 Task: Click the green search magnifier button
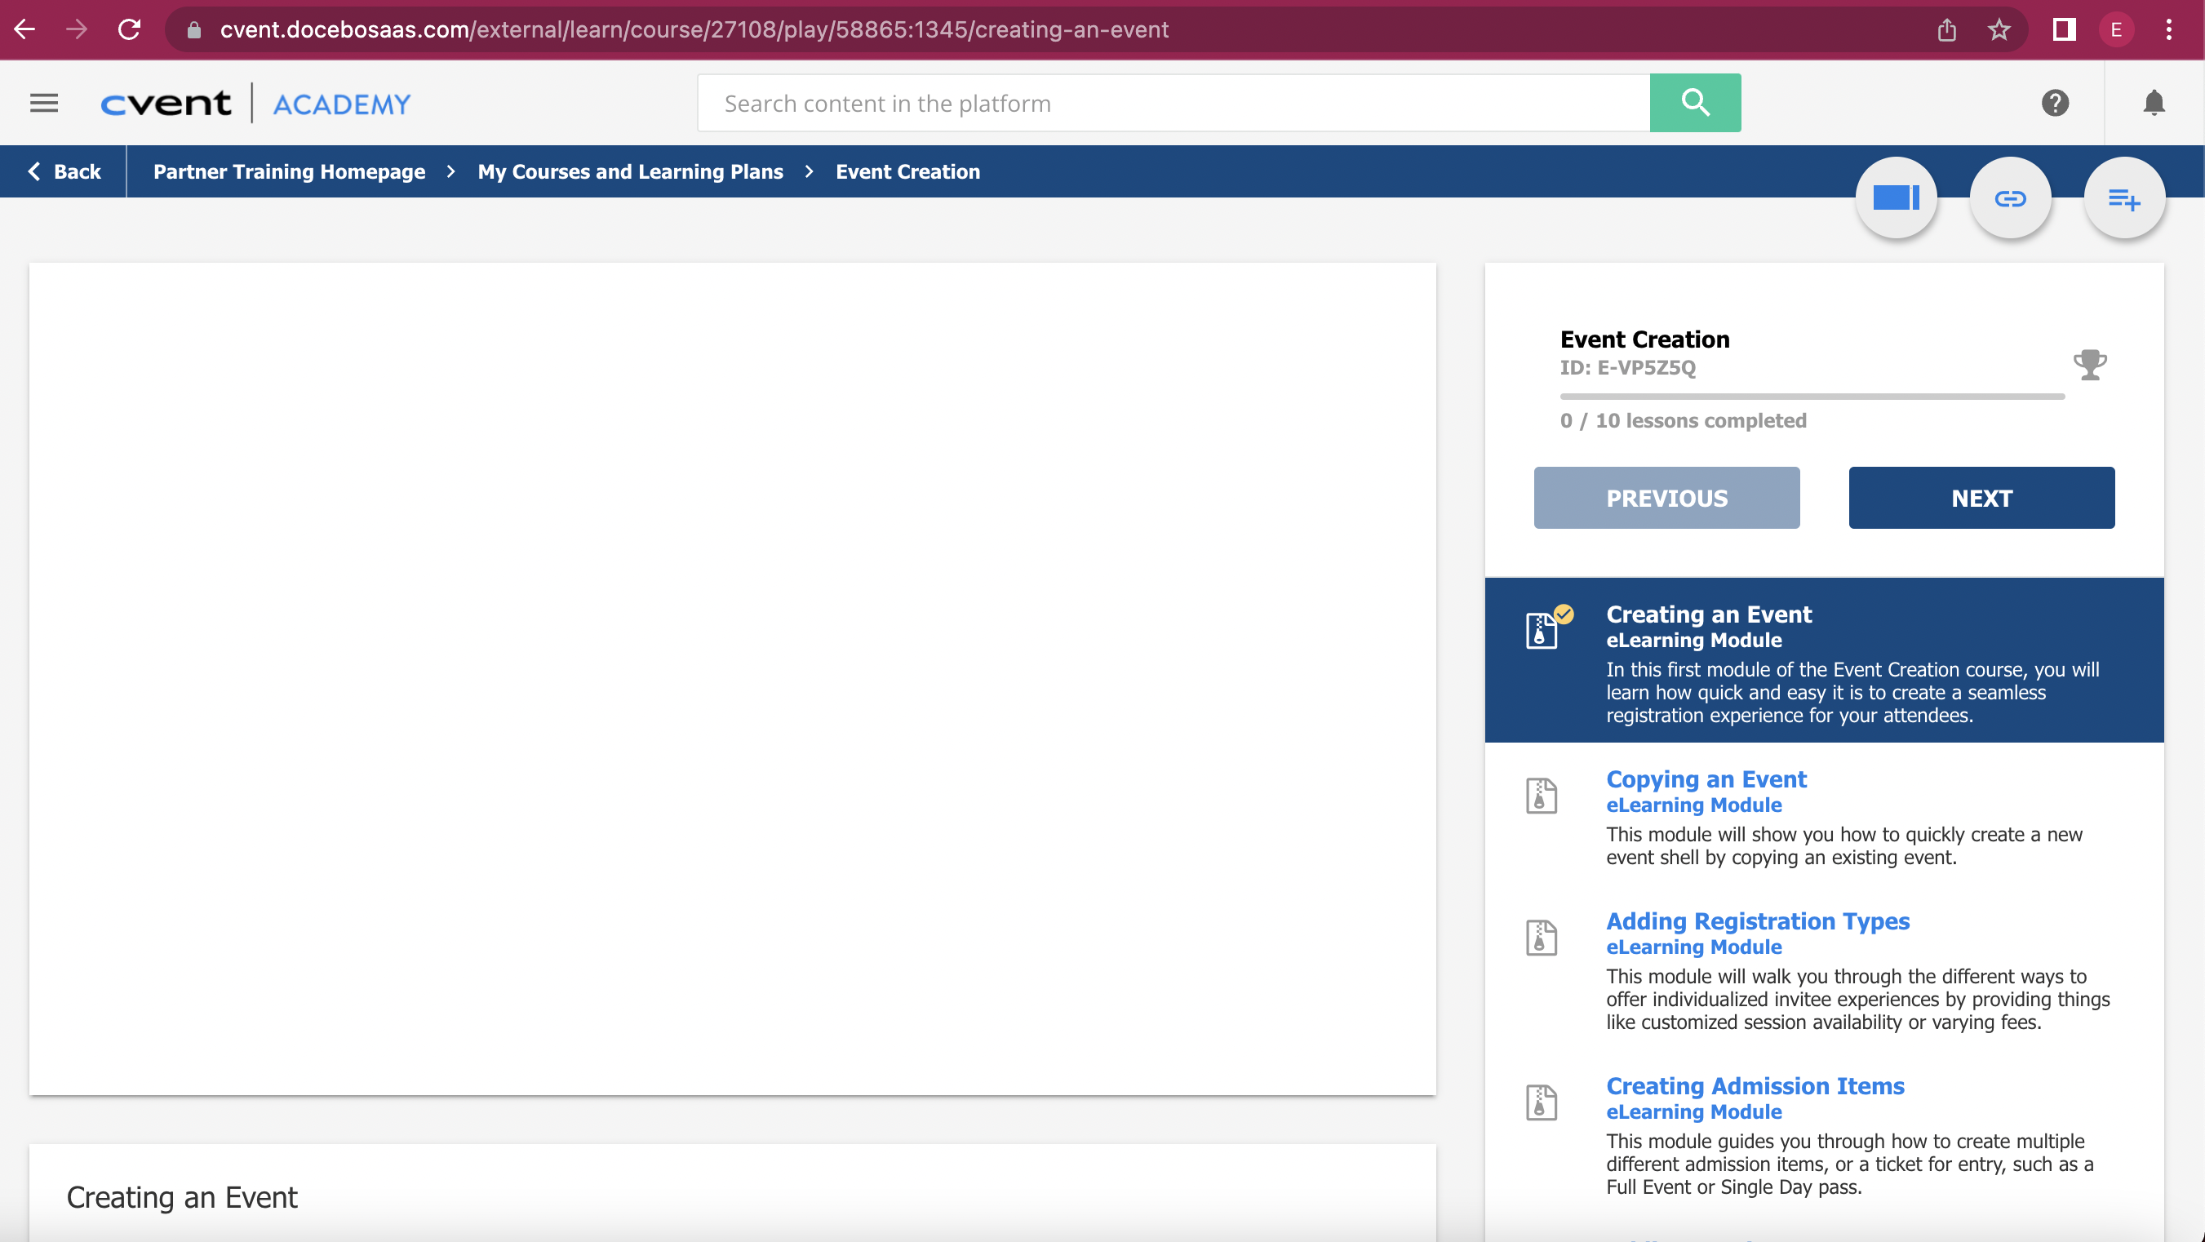(x=1694, y=104)
